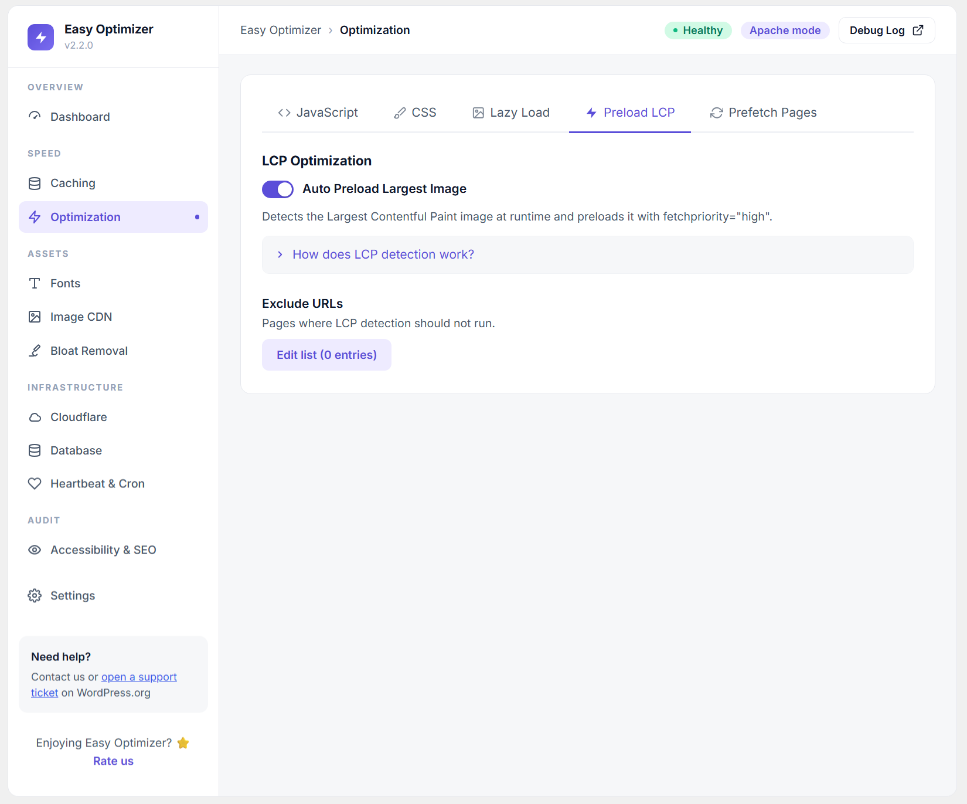This screenshot has width=967, height=804.
Task: Click the Need help? heading
Action: (61, 657)
